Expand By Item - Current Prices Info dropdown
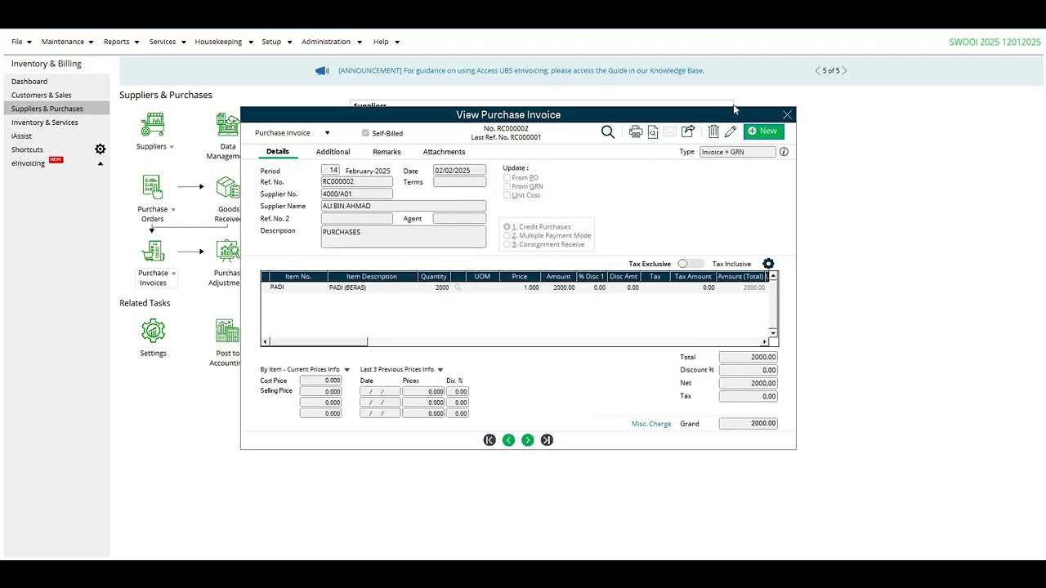Viewport: 1046px width, 588px height. pyautogui.click(x=346, y=370)
